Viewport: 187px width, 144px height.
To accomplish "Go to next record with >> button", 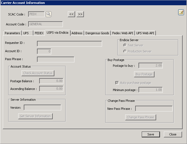I will point(80,14).
